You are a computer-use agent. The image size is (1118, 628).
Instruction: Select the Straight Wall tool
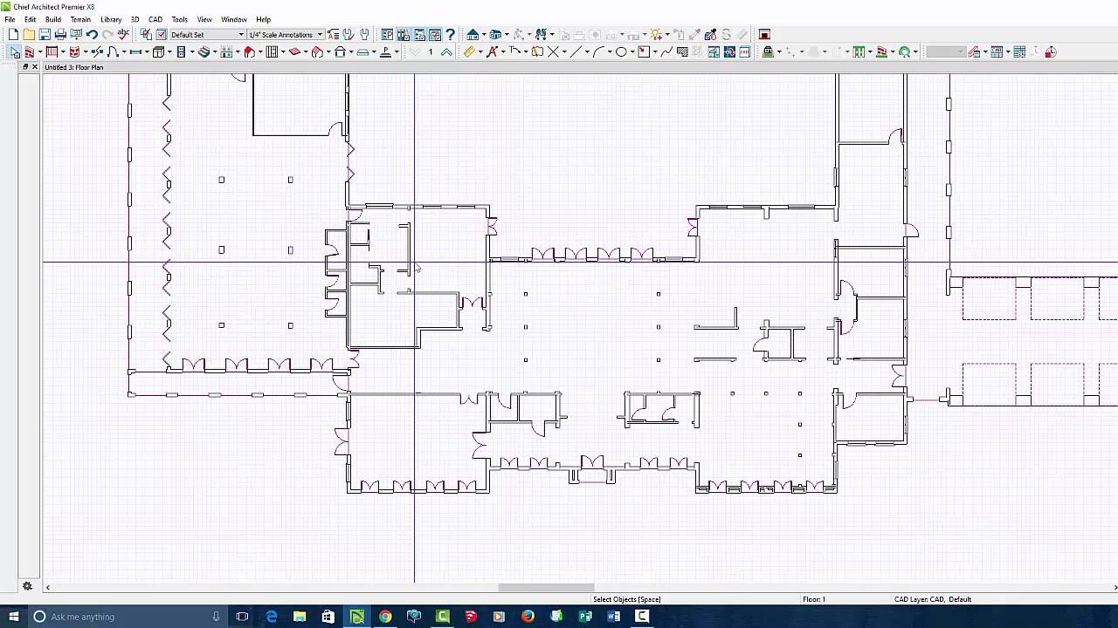tap(29, 52)
